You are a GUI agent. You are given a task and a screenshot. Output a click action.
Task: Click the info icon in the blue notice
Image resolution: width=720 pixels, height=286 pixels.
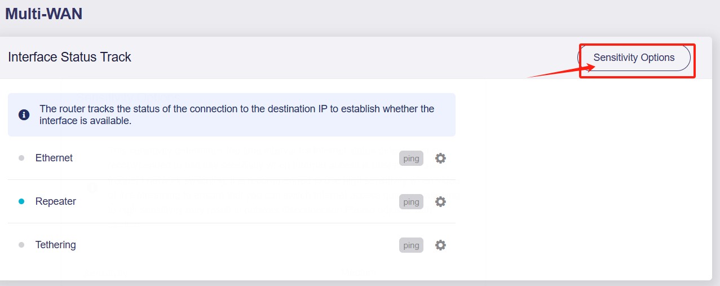coord(24,115)
